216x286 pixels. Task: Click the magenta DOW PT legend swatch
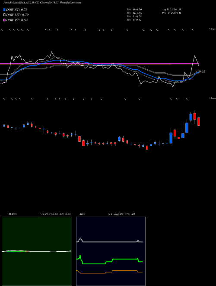4,20
